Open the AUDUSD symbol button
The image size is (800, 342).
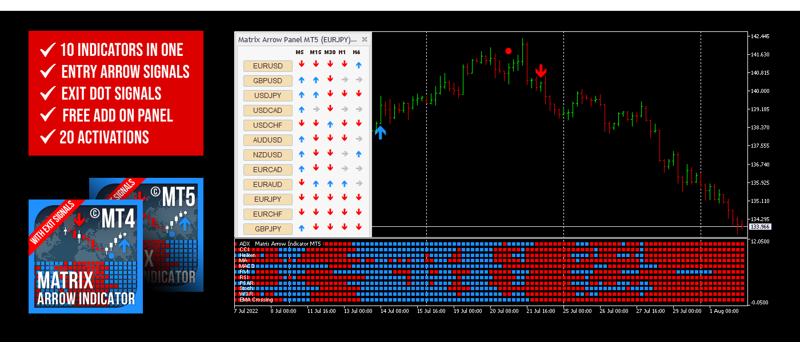[268, 140]
